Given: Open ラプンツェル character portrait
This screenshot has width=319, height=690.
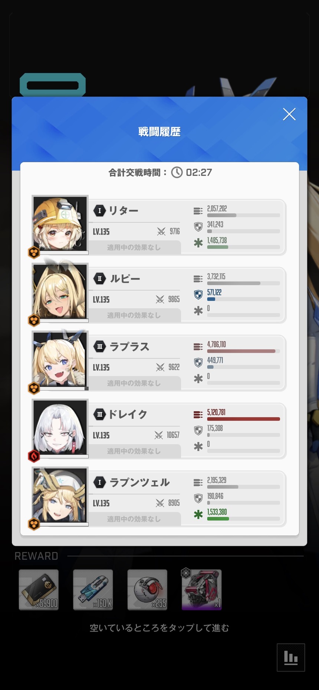Looking at the screenshot, I should [60, 495].
